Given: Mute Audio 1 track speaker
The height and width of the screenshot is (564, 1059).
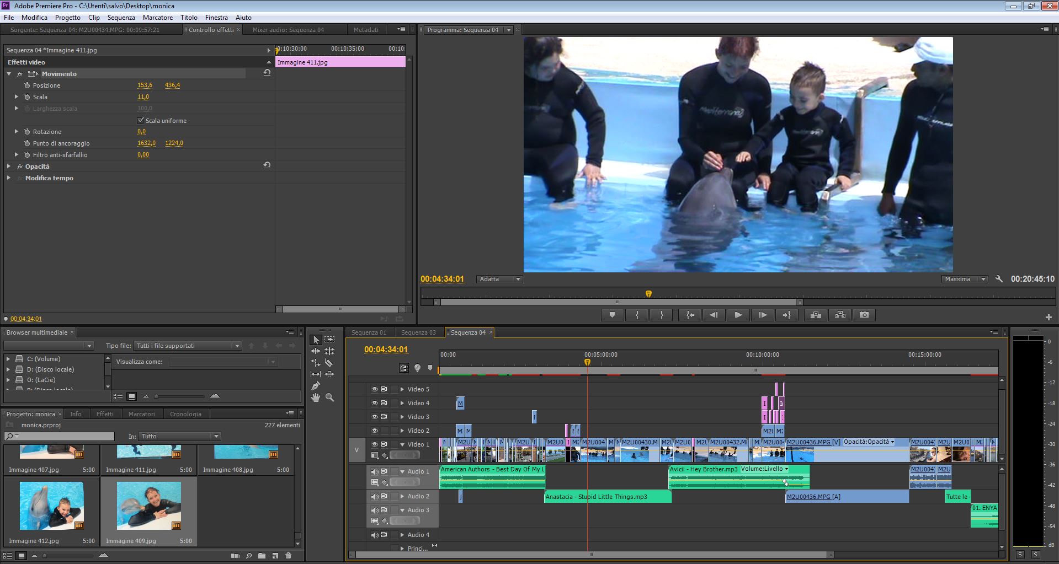Looking at the screenshot, I should coord(375,471).
